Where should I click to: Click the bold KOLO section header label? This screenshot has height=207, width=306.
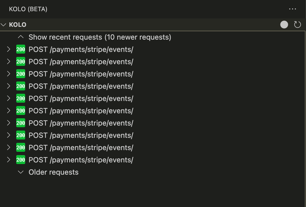(x=18, y=25)
